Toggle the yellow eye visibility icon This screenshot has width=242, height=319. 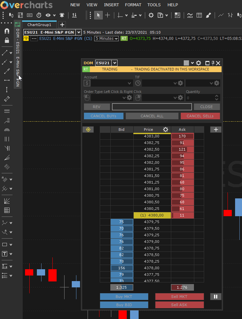point(26,39)
